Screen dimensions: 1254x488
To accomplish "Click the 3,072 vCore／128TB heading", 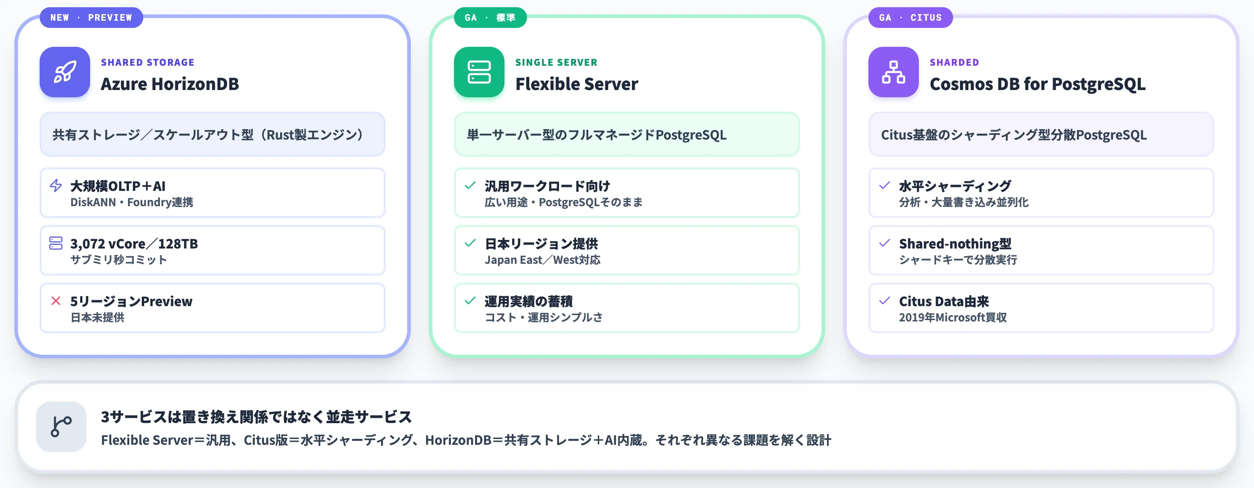I will [x=134, y=243].
